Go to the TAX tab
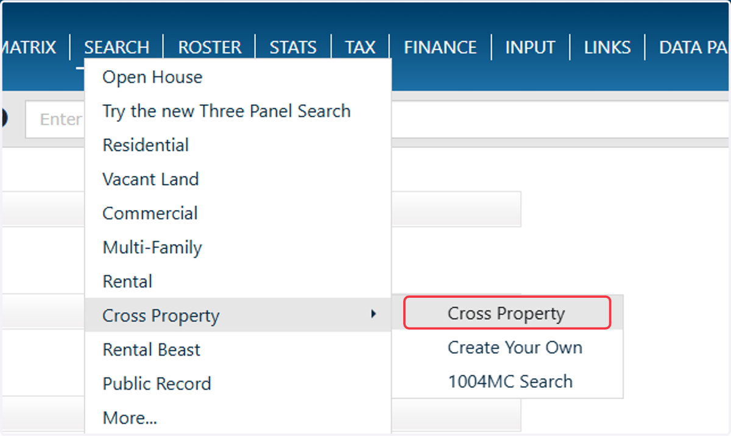The image size is (731, 436). pyautogui.click(x=360, y=47)
